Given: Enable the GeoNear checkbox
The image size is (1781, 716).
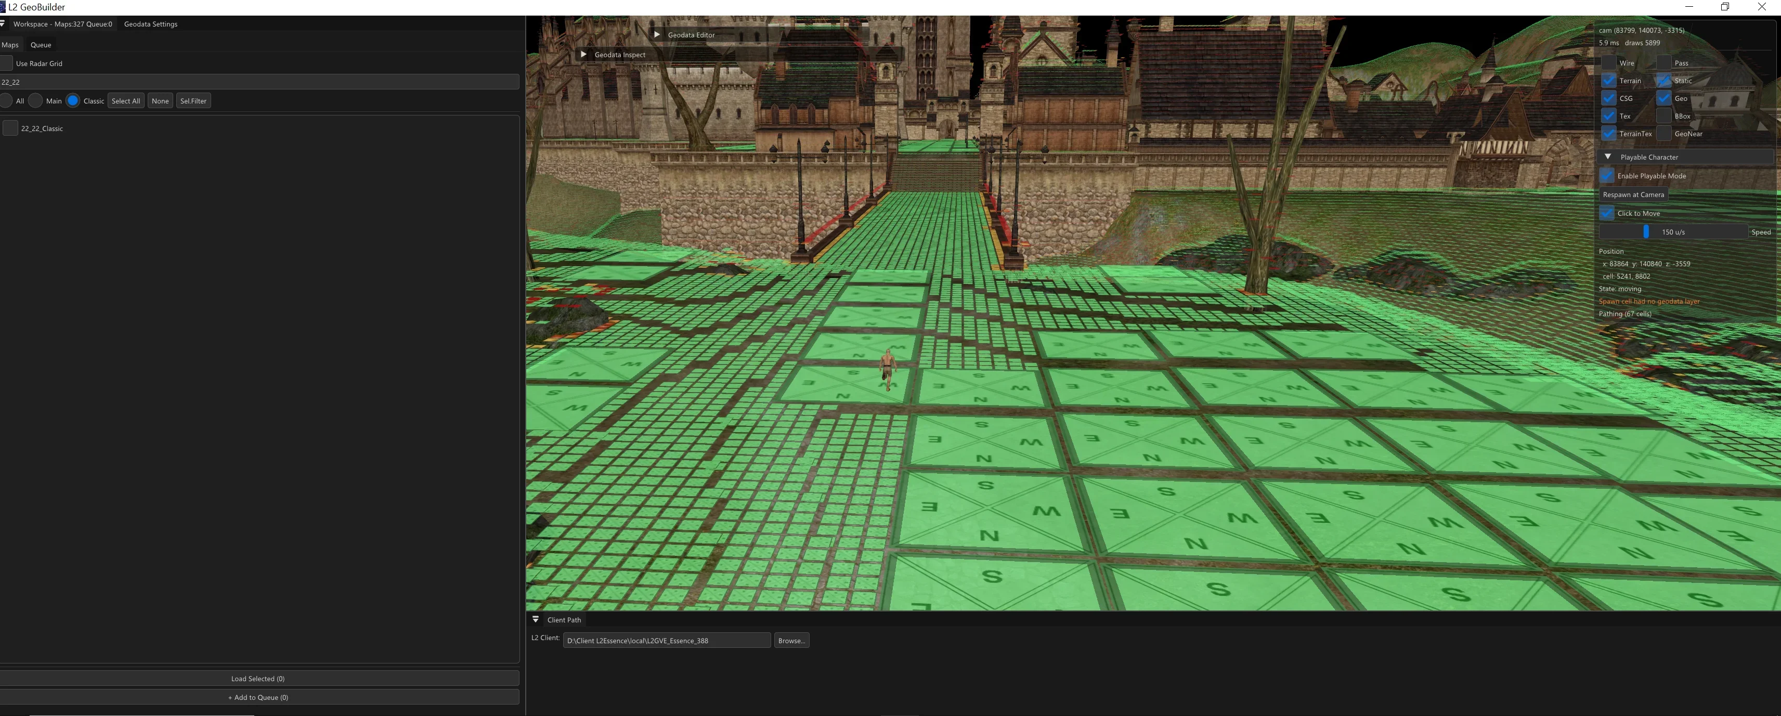Looking at the screenshot, I should [x=1663, y=134].
